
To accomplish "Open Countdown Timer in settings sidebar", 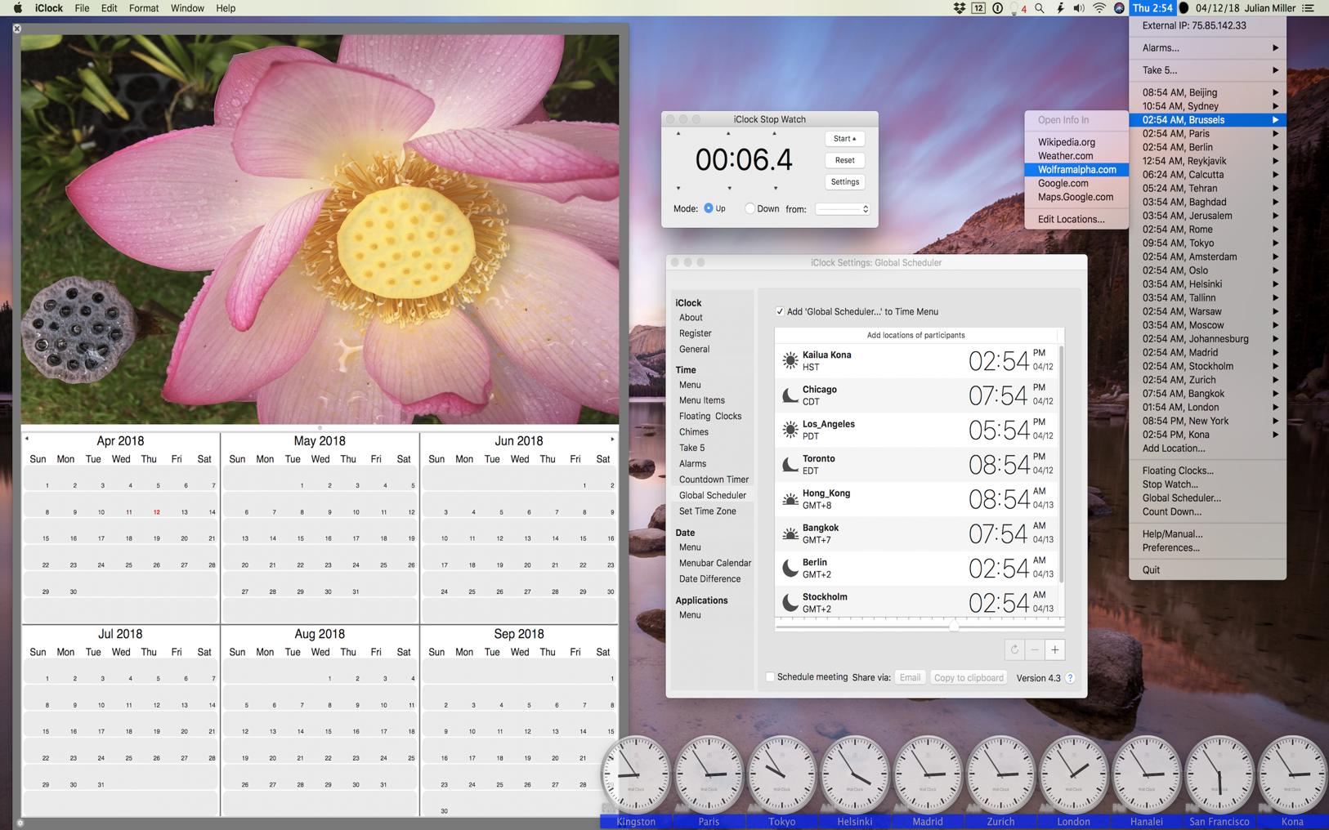I will click(x=714, y=480).
